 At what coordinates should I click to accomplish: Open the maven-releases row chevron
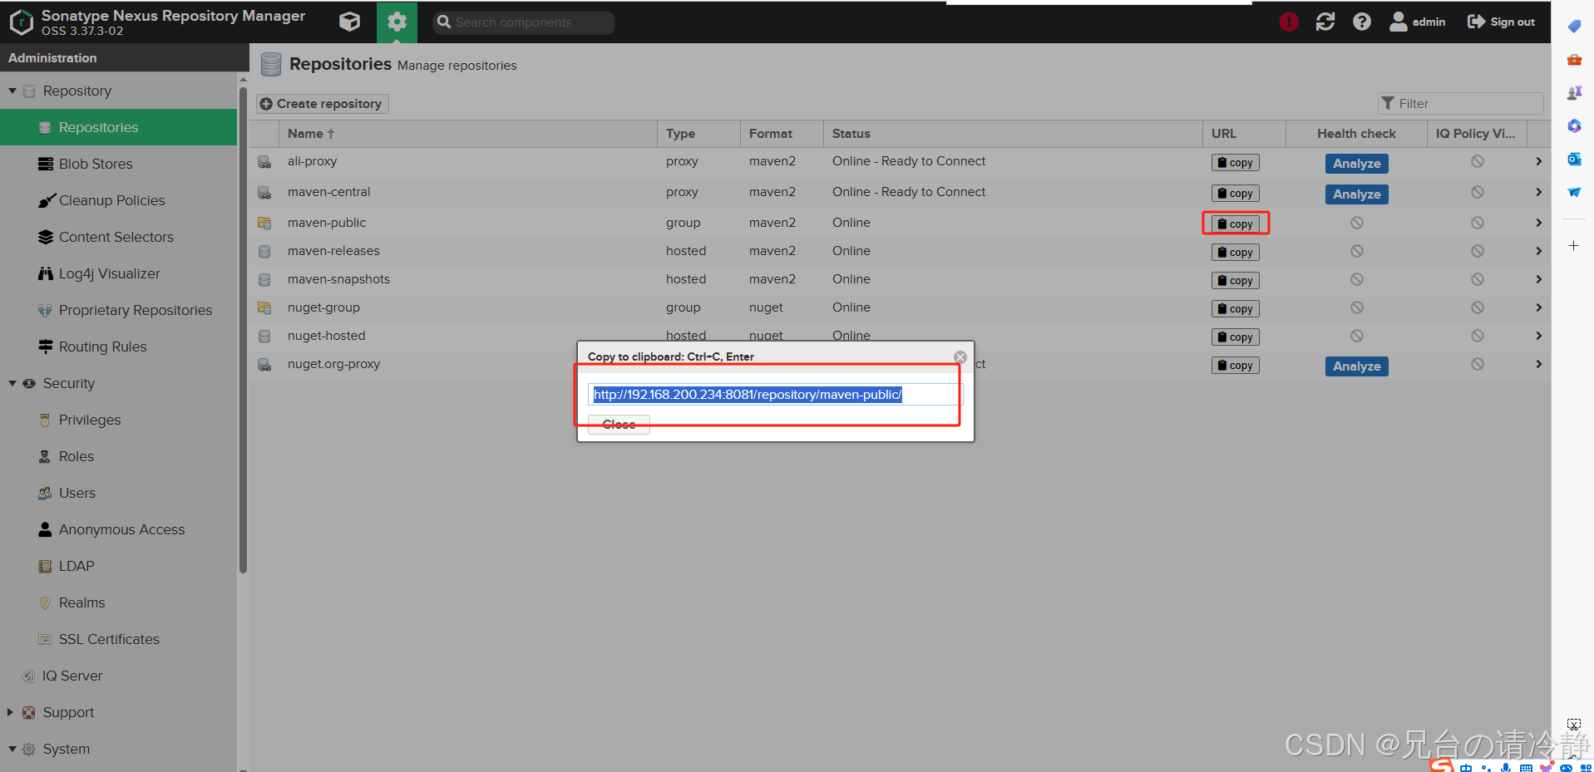[1538, 251]
